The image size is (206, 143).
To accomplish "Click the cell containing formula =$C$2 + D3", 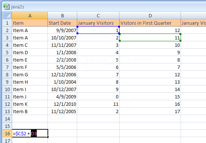I will (x=30, y=133).
